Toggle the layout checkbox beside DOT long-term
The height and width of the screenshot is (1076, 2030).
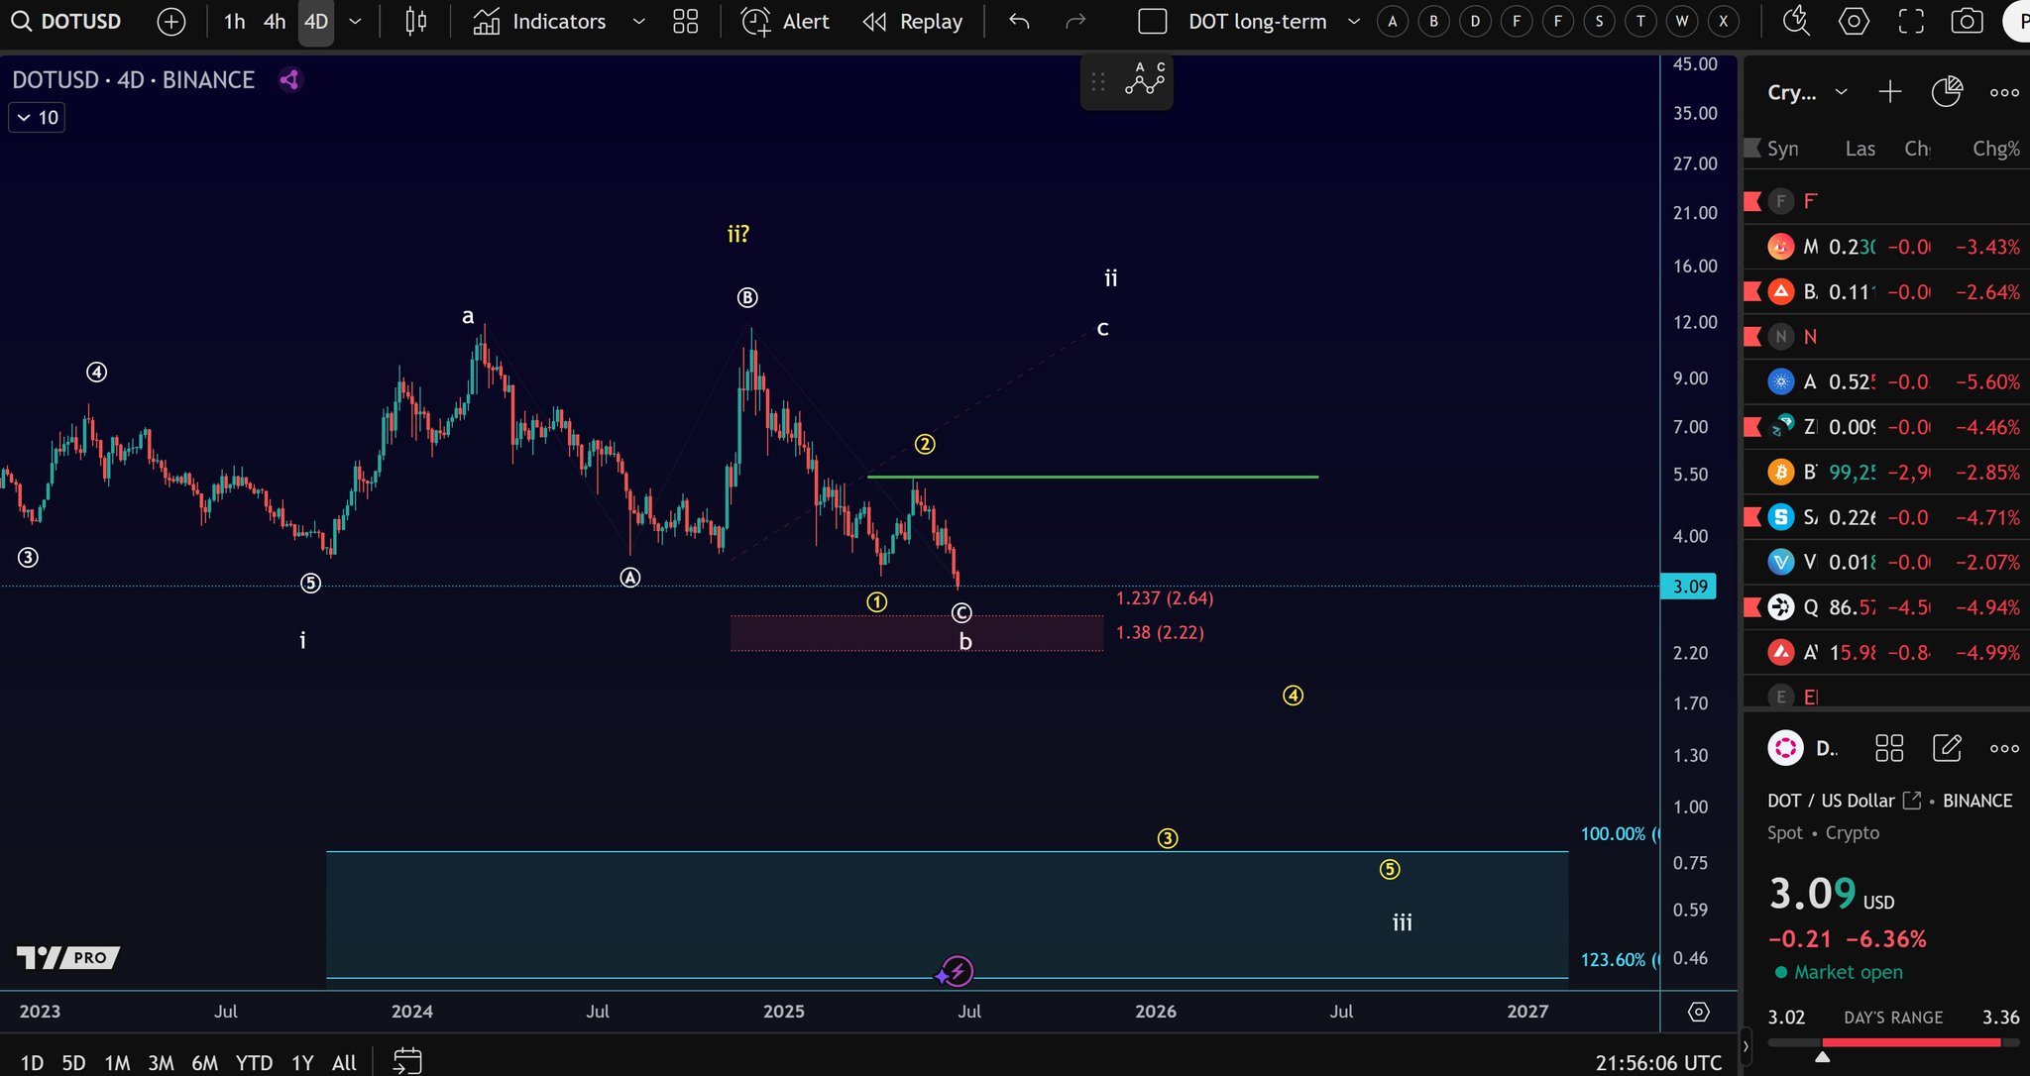click(x=1153, y=21)
